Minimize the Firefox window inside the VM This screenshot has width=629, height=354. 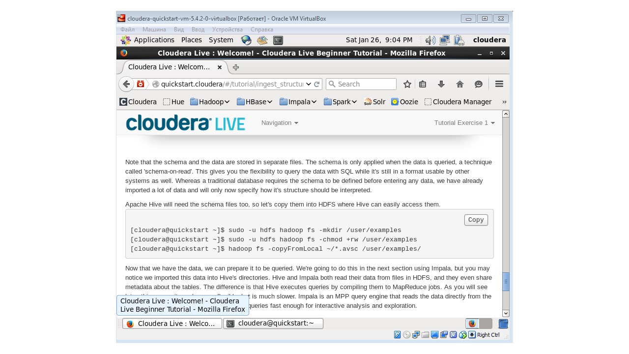480,53
